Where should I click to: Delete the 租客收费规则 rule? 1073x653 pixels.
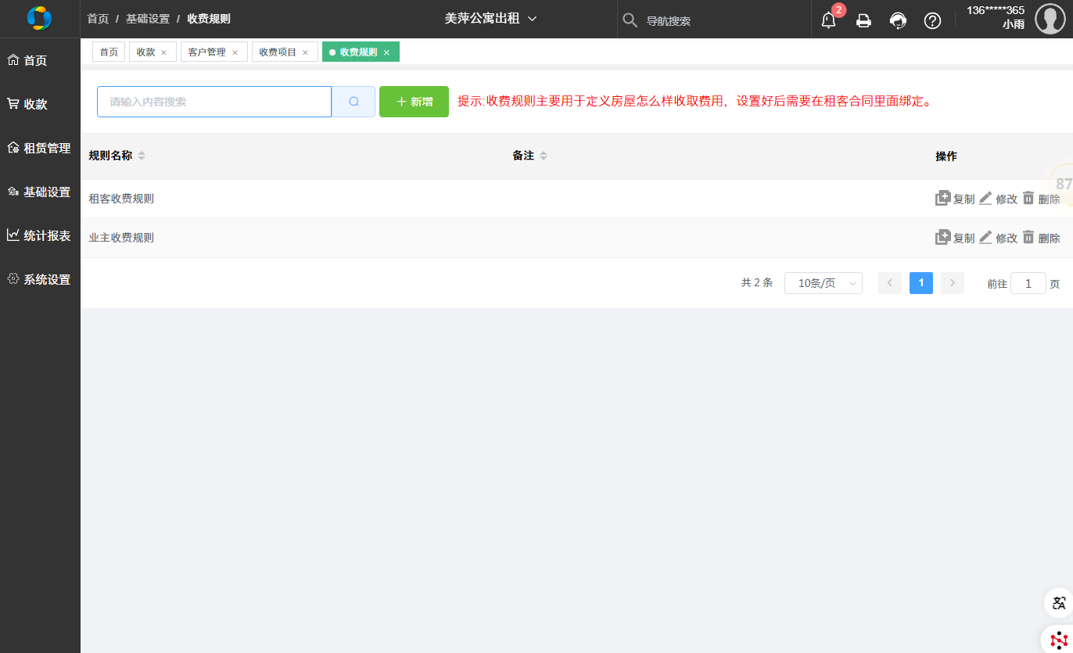pyautogui.click(x=1041, y=199)
